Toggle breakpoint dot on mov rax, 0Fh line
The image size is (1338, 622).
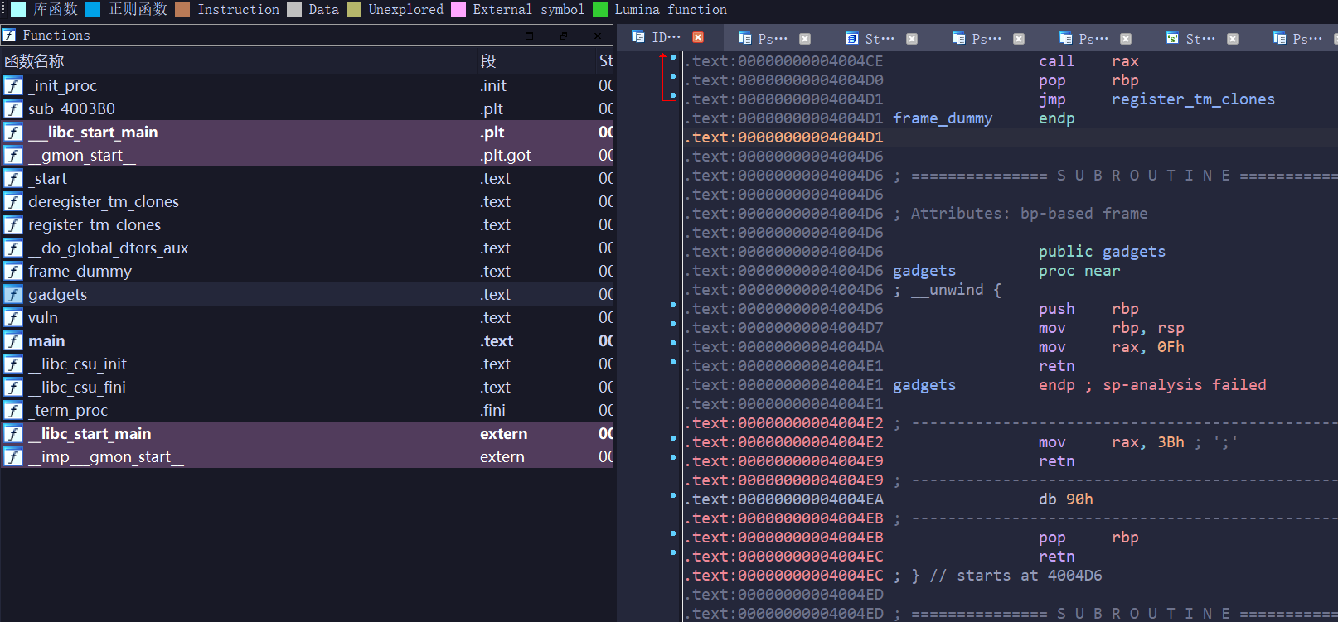(673, 343)
